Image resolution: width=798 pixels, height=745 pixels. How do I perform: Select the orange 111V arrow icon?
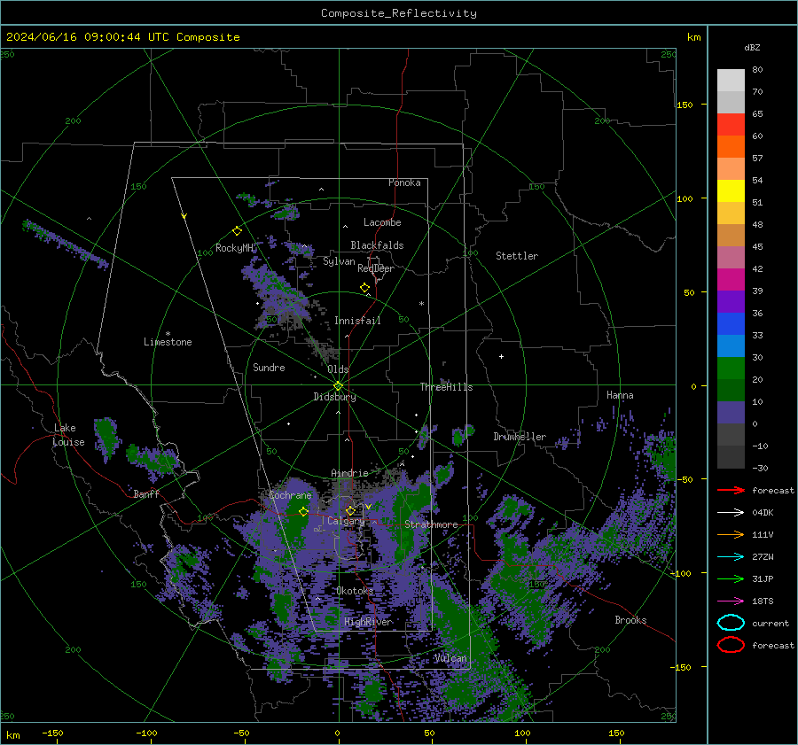tap(731, 534)
